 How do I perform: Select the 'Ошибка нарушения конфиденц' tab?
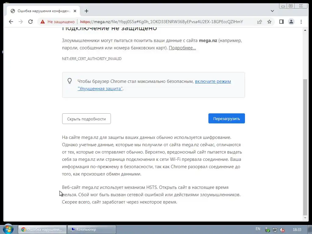tap(43, 11)
